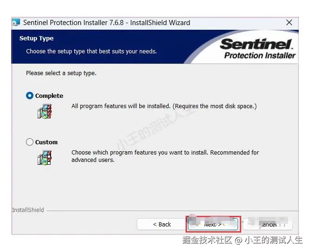Click the 'All program features' description text
This screenshot has width=310, height=252.
[x=164, y=106]
